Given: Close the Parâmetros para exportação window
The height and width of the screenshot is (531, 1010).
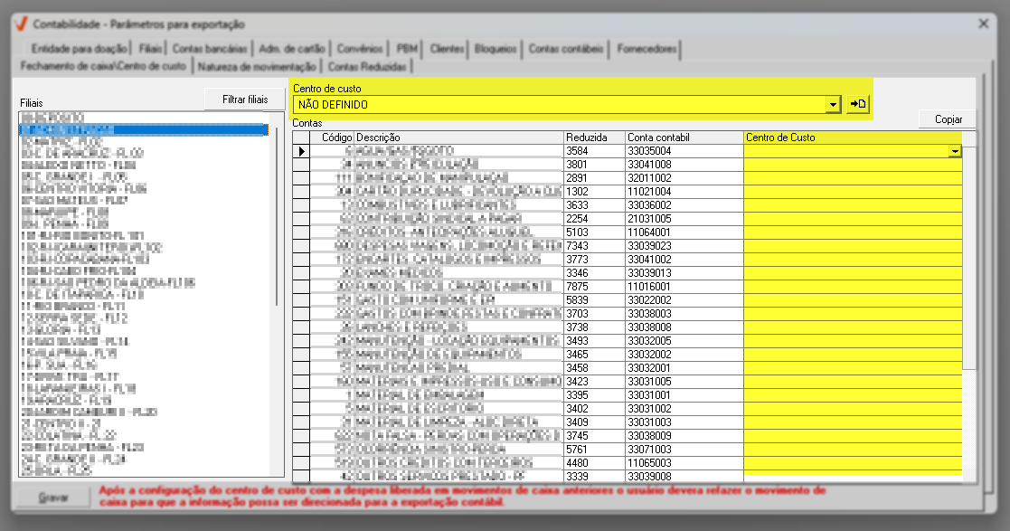Looking at the screenshot, I should (984, 23).
